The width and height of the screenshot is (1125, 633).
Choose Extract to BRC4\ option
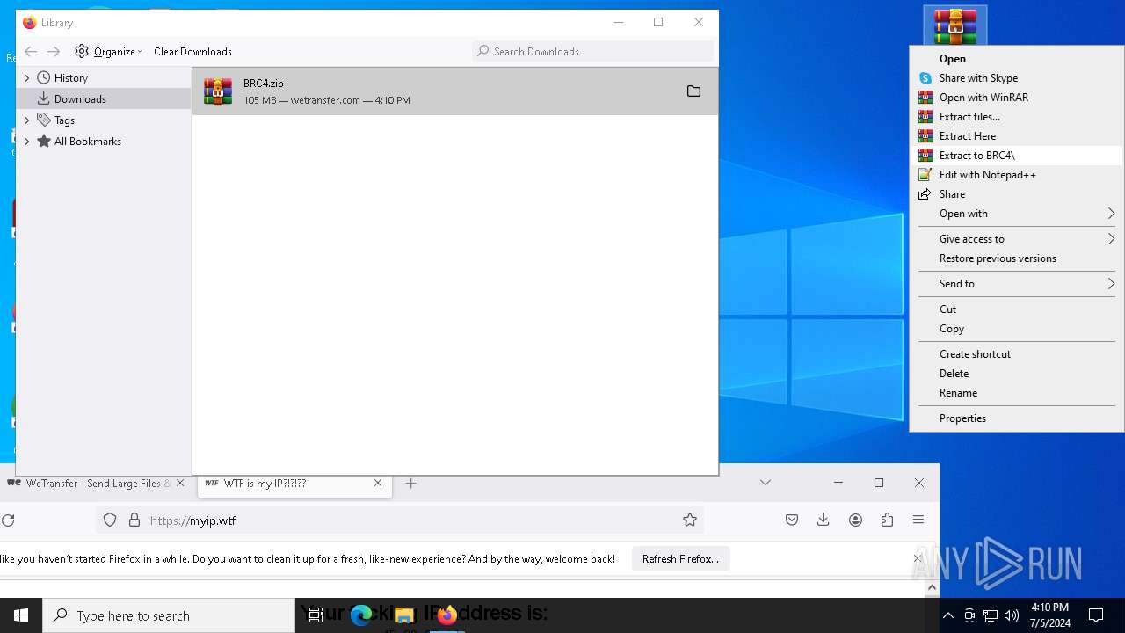tap(1016, 156)
